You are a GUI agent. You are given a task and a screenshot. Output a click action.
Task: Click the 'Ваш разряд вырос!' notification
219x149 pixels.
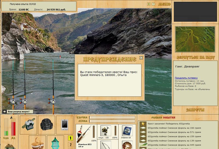[x=20, y=112]
